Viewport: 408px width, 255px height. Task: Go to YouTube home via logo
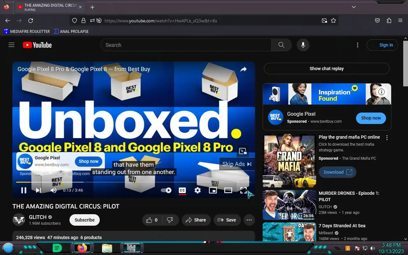coord(37,45)
